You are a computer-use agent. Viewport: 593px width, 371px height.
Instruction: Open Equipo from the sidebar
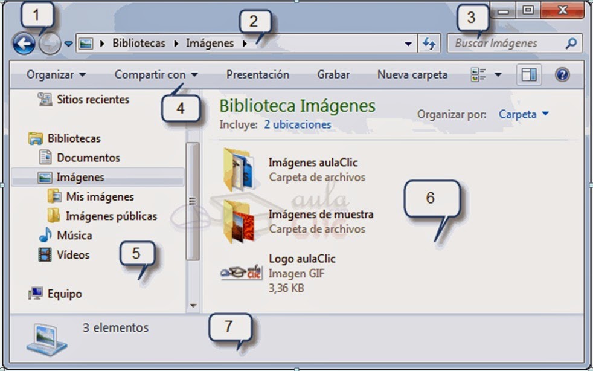(63, 294)
